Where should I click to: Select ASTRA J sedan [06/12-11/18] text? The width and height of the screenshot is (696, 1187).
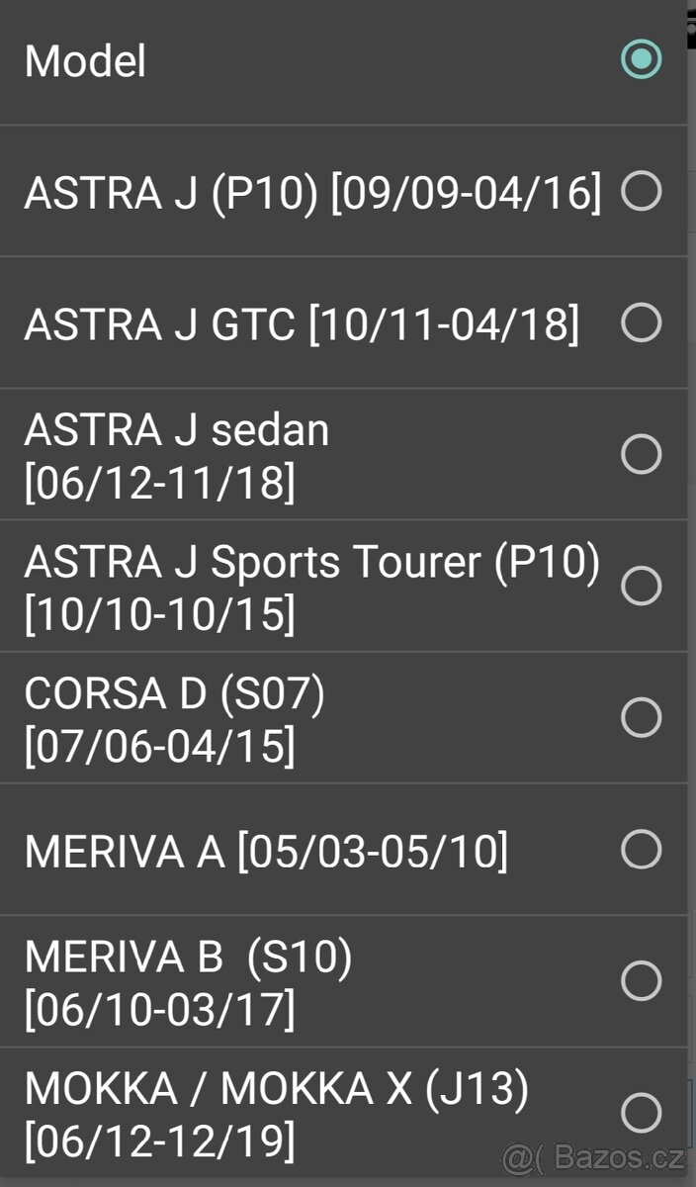(176, 455)
